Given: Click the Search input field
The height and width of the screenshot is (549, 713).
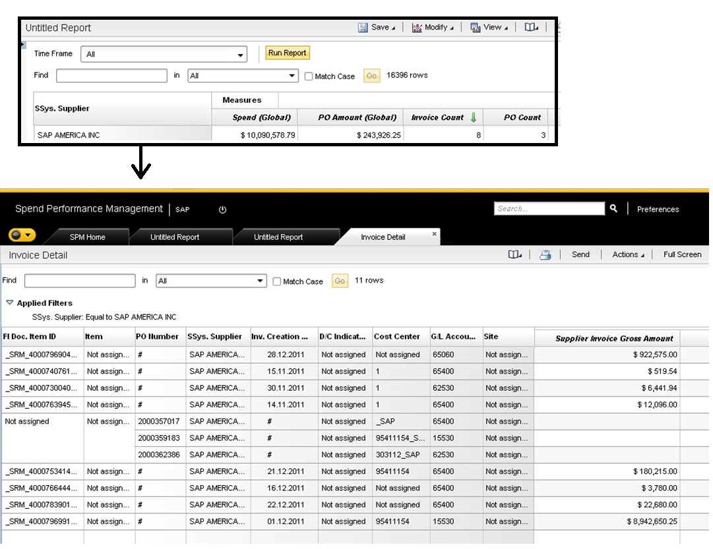Looking at the screenshot, I should 549,209.
